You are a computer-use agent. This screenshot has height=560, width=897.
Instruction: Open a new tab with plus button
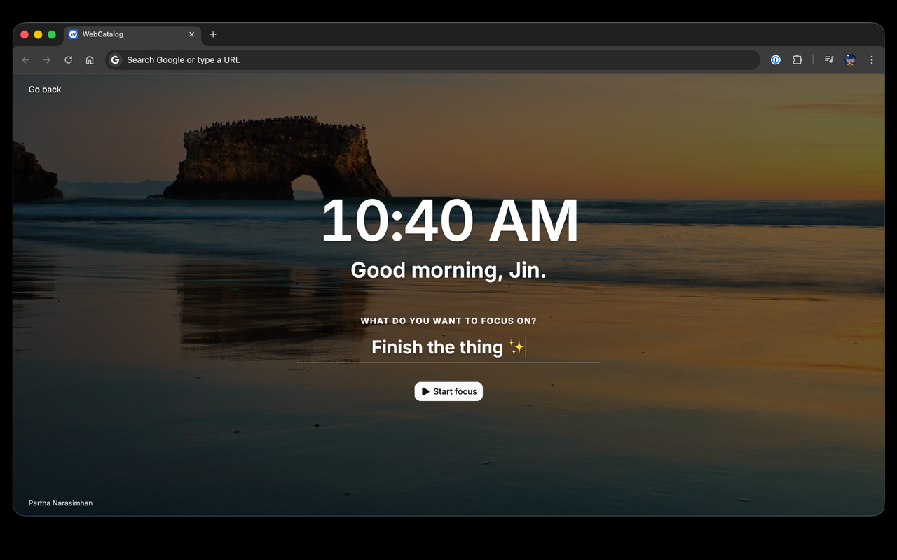(213, 34)
